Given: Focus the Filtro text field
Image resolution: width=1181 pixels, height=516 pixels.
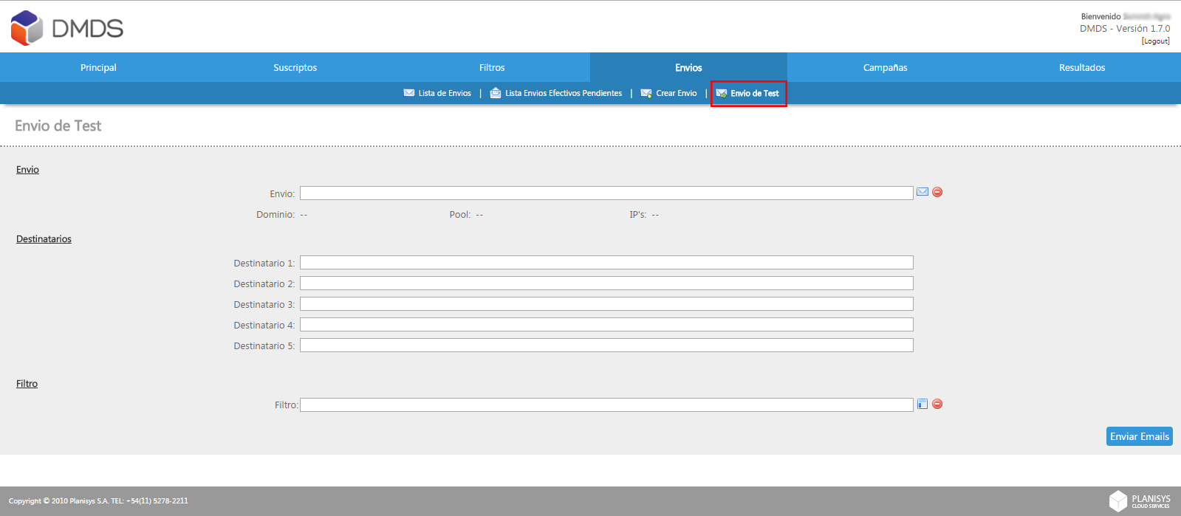Looking at the screenshot, I should pos(606,405).
